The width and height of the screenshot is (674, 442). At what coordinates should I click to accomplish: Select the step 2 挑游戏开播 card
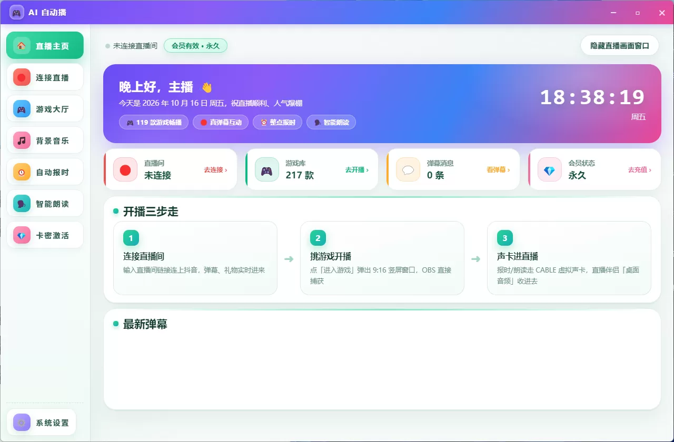tap(382, 258)
